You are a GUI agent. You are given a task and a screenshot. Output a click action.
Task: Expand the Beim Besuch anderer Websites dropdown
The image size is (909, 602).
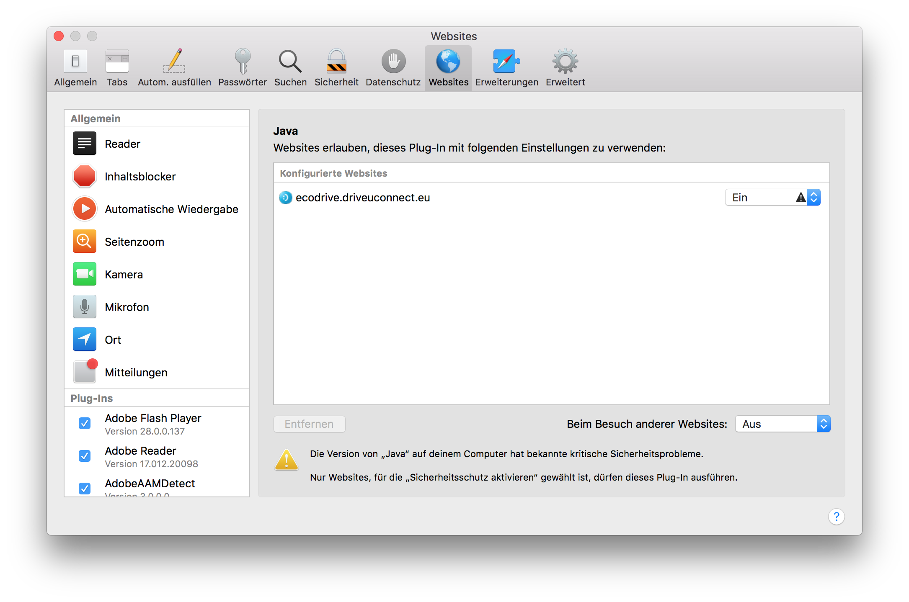(782, 424)
